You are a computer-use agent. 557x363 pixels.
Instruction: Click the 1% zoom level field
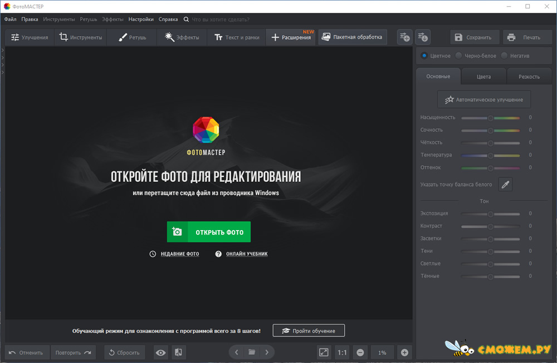[382, 353]
